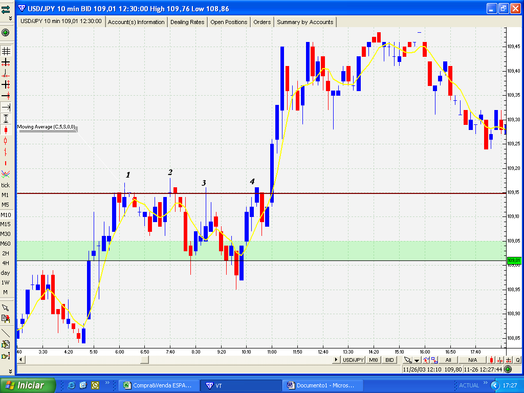Select the arrow pointer tool in left toolbar
Viewport: 524px width, 393px height.
coord(5,308)
